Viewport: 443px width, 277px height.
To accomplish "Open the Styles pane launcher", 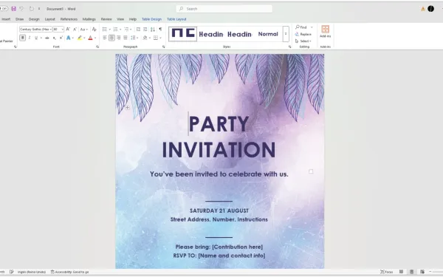I will pyautogui.click(x=290, y=47).
